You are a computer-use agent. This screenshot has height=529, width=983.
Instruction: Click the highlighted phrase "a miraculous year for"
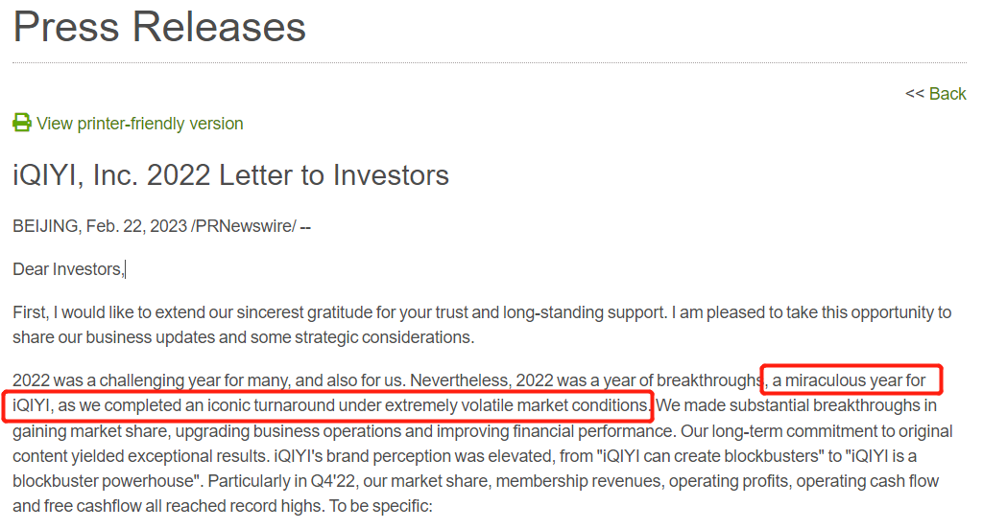tap(851, 380)
